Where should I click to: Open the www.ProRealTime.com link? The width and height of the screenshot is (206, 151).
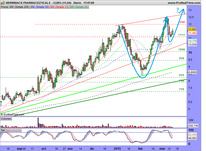click(184, 3)
